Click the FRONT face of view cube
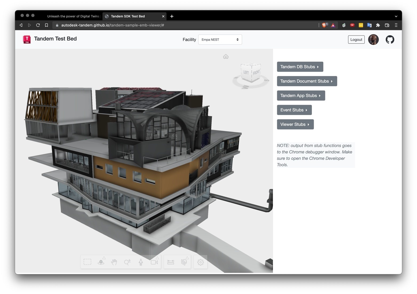The height and width of the screenshot is (294, 417). pyautogui.click(x=256, y=73)
